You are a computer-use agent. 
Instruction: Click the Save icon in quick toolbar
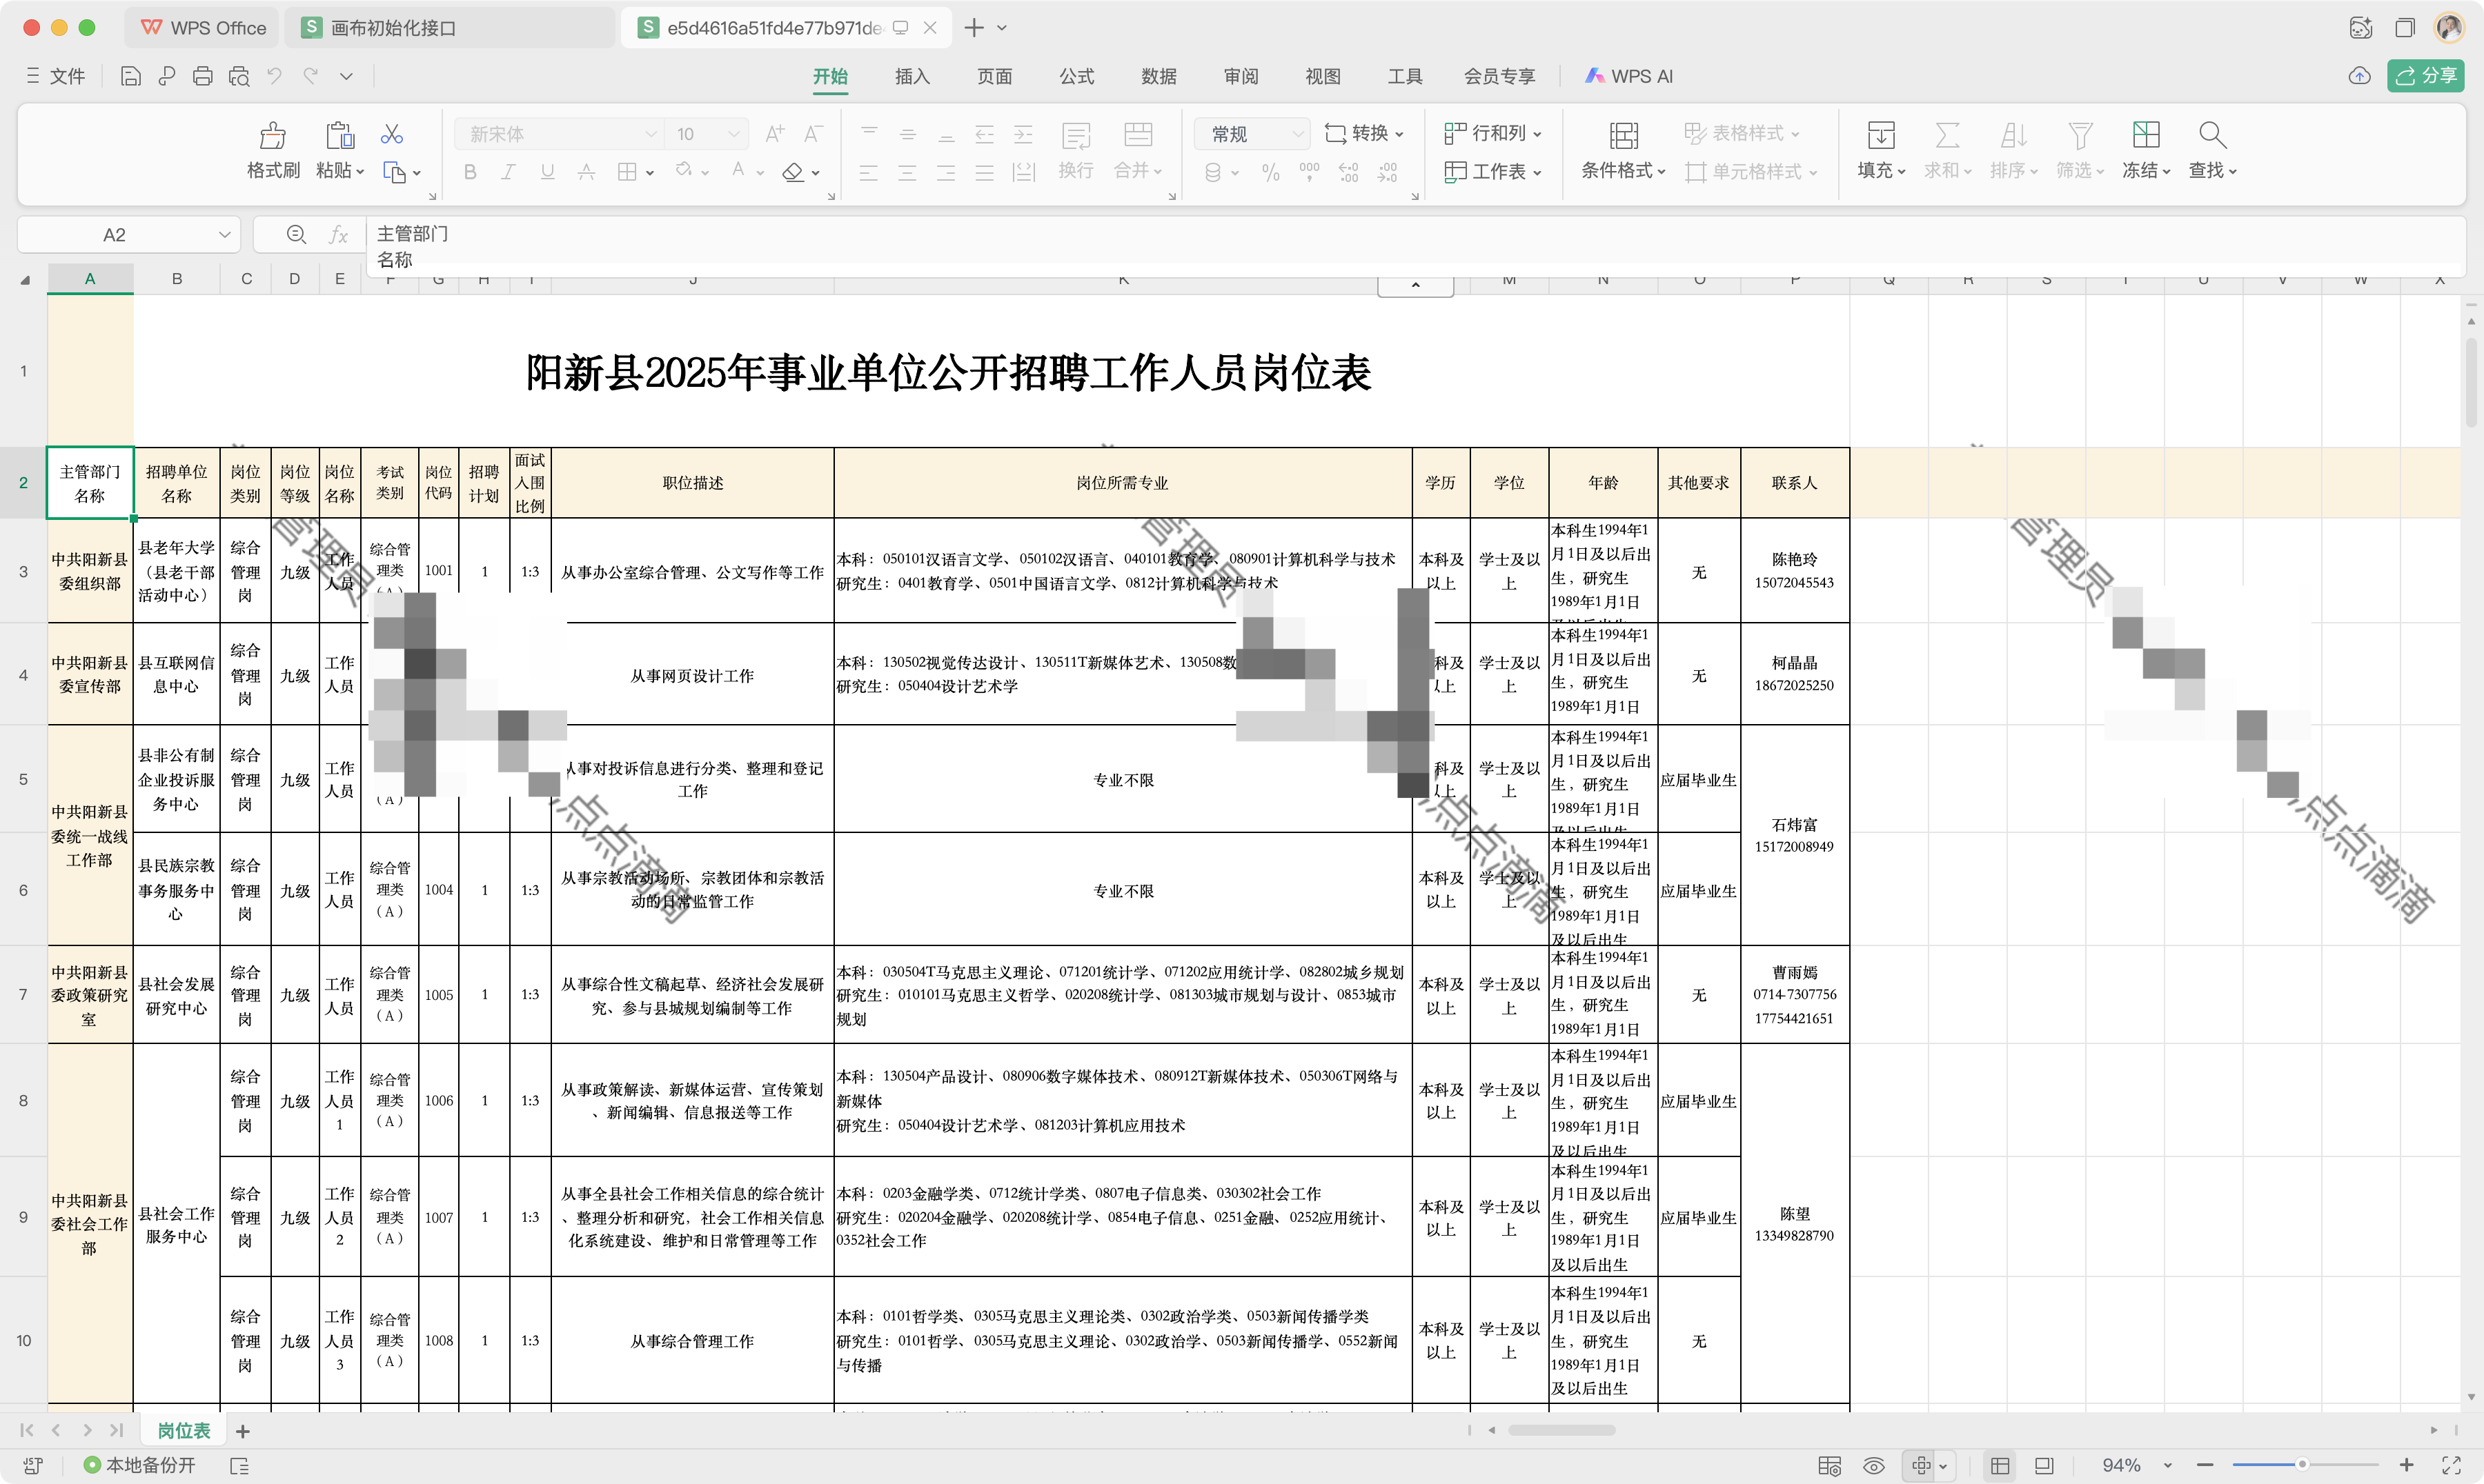pyautogui.click(x=131, y=76)
